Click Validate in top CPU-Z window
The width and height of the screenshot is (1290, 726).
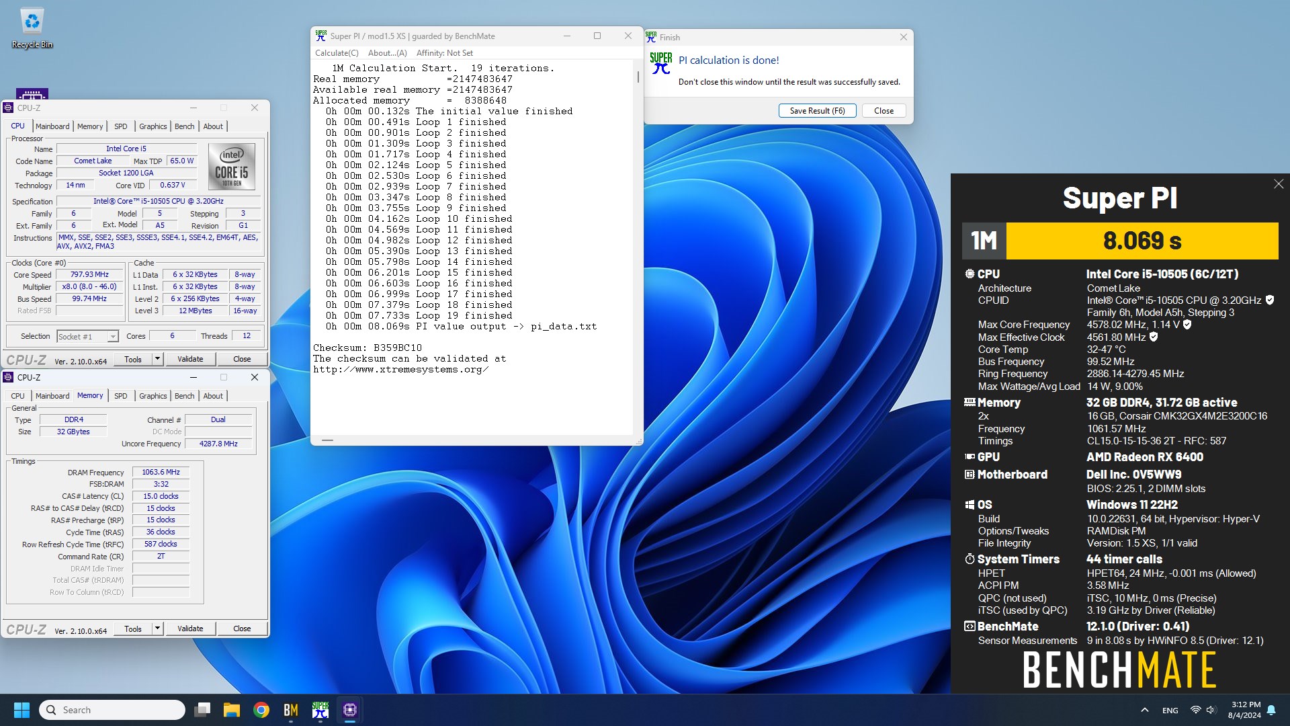(190, 359)
